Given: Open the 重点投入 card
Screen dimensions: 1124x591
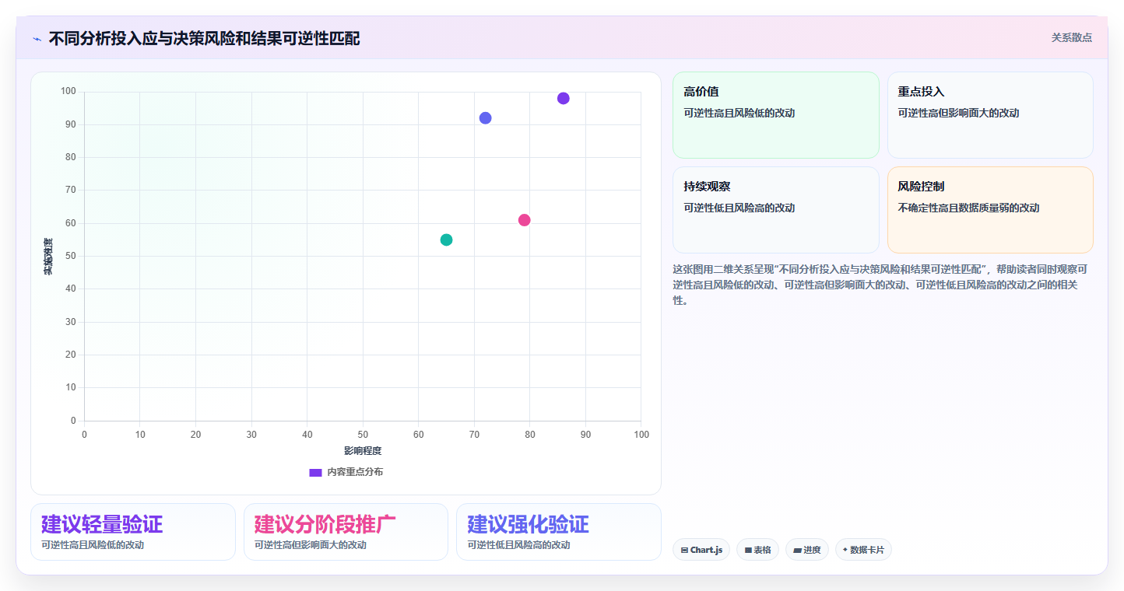Looking at the screenshot, I should click(x=990, y=115).
